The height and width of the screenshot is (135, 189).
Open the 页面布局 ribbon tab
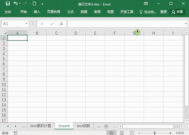point(54,12)
